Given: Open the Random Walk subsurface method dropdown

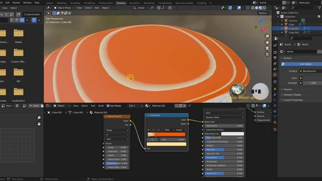Looking at the screenshot, I should (224, 118).
